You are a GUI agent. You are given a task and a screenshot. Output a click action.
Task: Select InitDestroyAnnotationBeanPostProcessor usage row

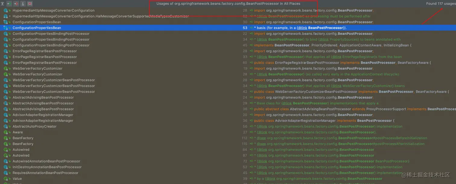pyautogui.click(x=228, y=167)
